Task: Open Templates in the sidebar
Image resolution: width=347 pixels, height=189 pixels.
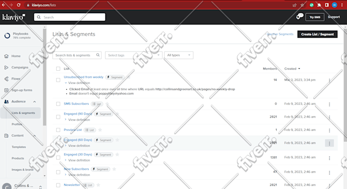Action: click(x=19, y=147)
